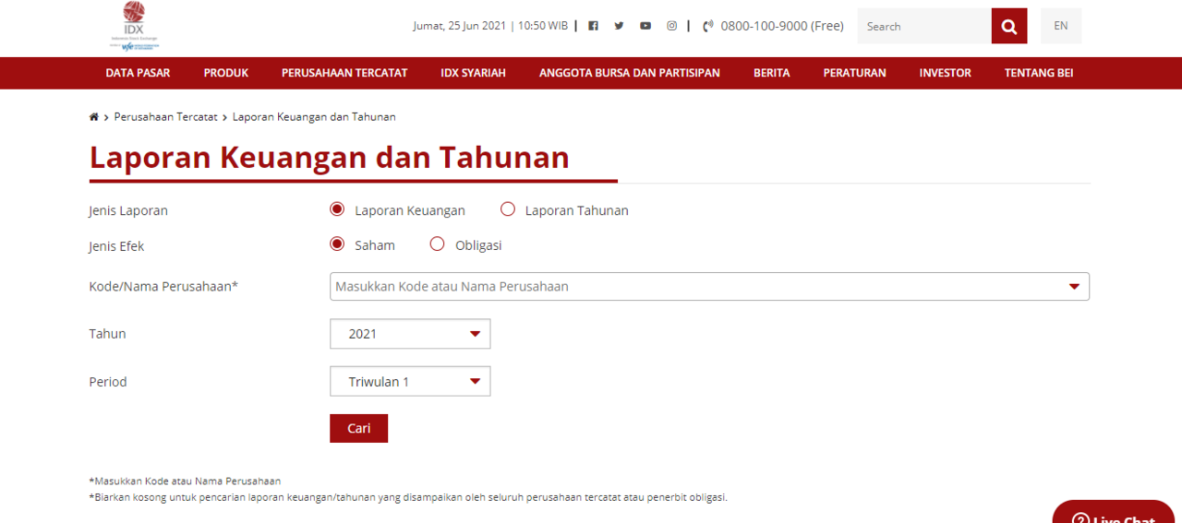Image resolution: width=1182 pixels, height=523 pixels.
Task: Open the Peraturan menu
Action: click(855, 73)
